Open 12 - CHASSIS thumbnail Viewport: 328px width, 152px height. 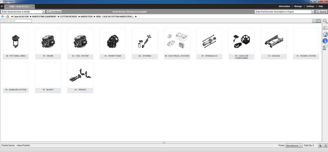click(x=274, y=44)
